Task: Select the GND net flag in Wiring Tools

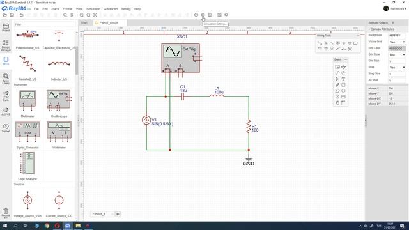Action: coord(344,43)
